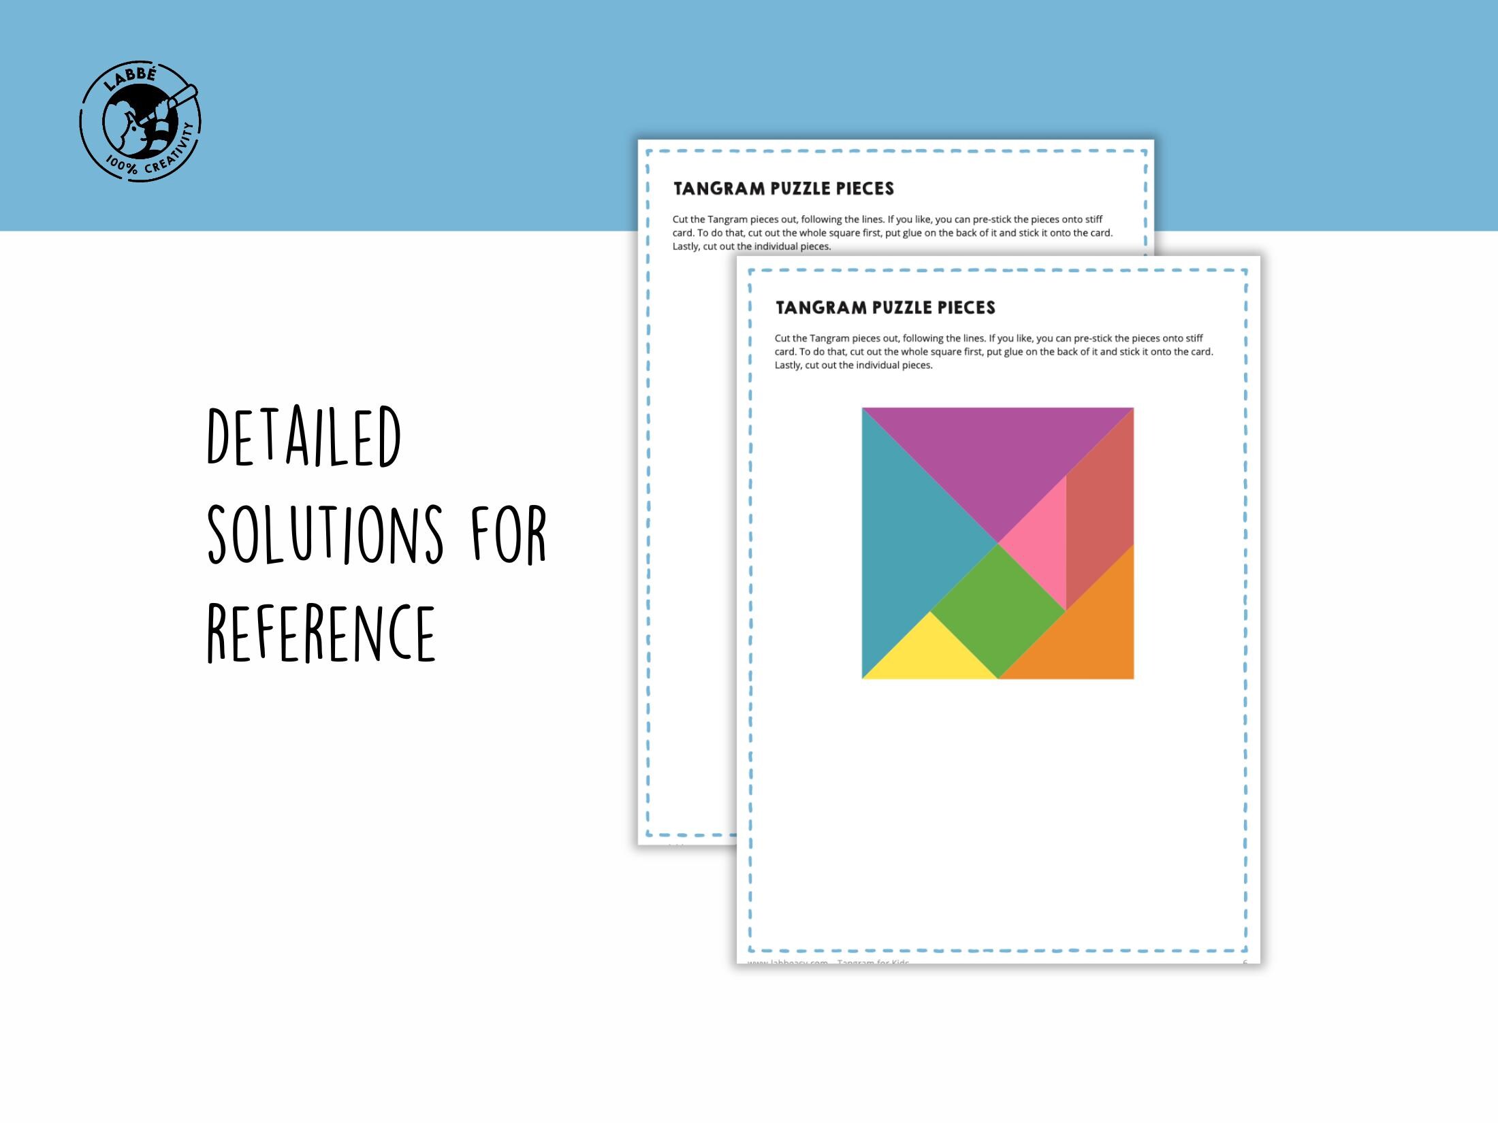Click the front page Tangram Puzzle Pieces heading
Viewport: 1498px width, 1123px height.
[885, 308]
